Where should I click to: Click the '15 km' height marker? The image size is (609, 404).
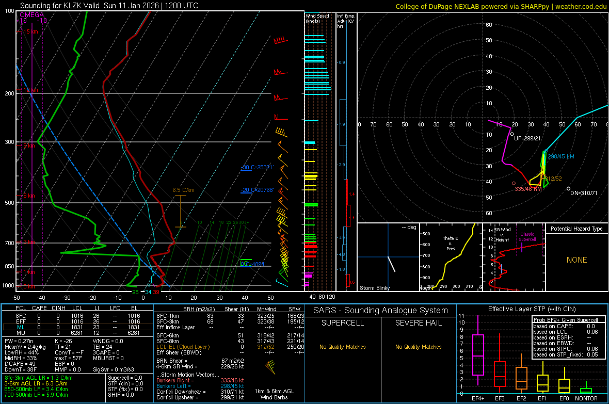(x=30, y=31)
